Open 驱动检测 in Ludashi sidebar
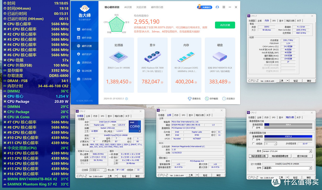Screen dimensions: 322x190 click(84, 71)
